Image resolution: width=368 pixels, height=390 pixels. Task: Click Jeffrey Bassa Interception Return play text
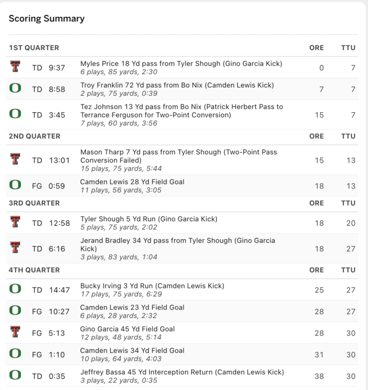[x=182, y=372]
